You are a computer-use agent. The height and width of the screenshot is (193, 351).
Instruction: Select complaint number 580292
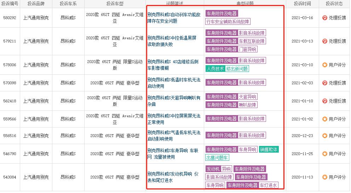[x=10, y=18]
